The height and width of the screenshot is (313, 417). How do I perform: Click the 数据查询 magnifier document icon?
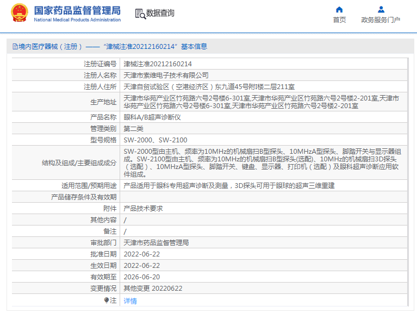point(140,14)
